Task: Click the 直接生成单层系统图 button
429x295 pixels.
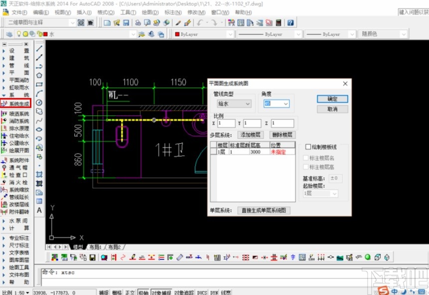Action: (x=264, y=210)
